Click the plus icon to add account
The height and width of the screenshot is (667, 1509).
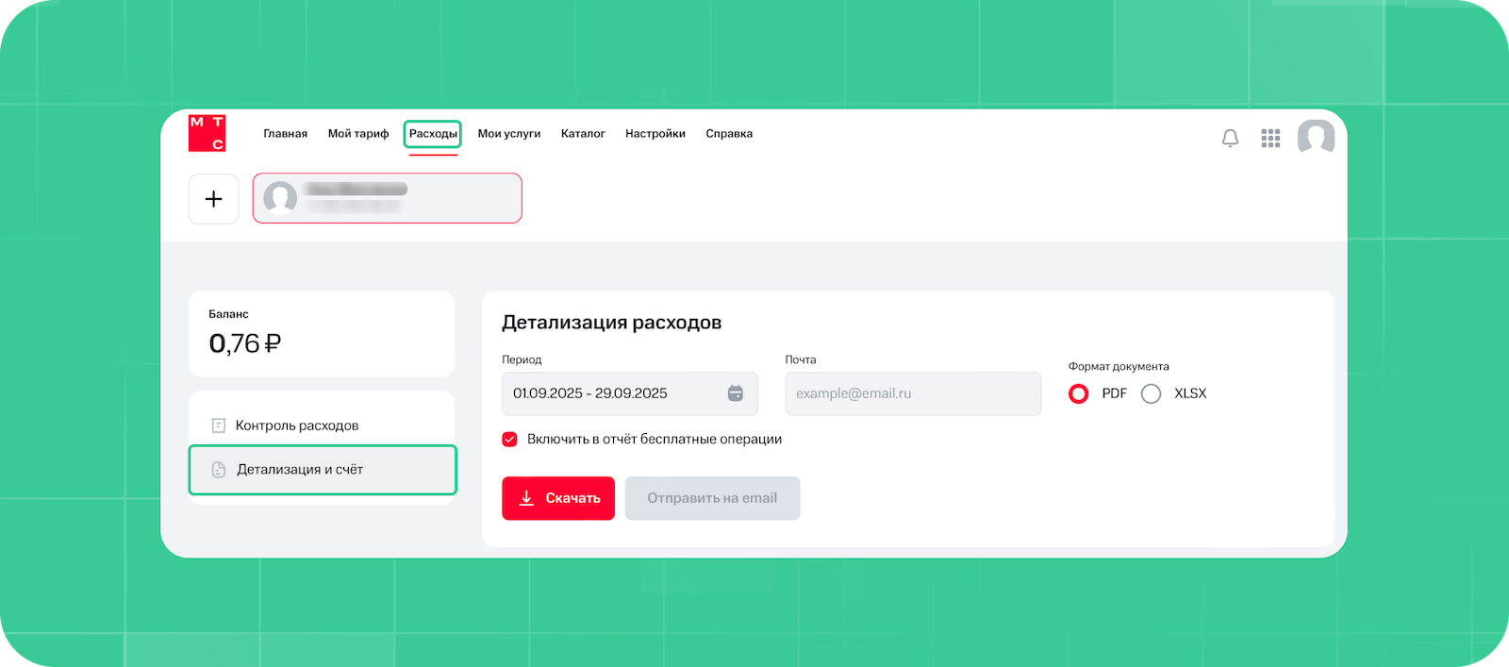(x=214, y=199)
